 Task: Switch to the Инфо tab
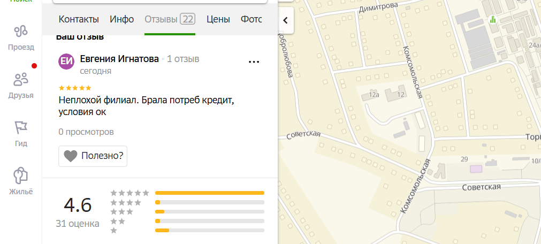pyautogui.click(x=122, y=19)
